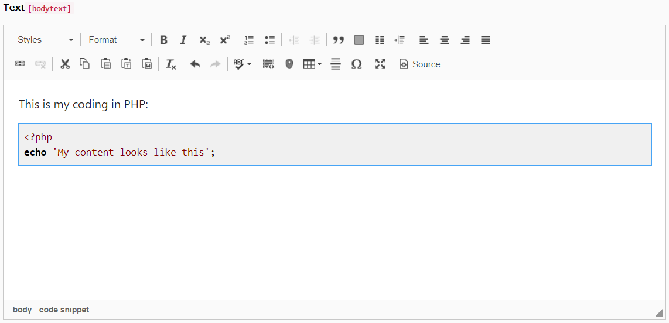Apply superscript formatting
This screenshot has width=669, height=323.
(x=225, y=40)
